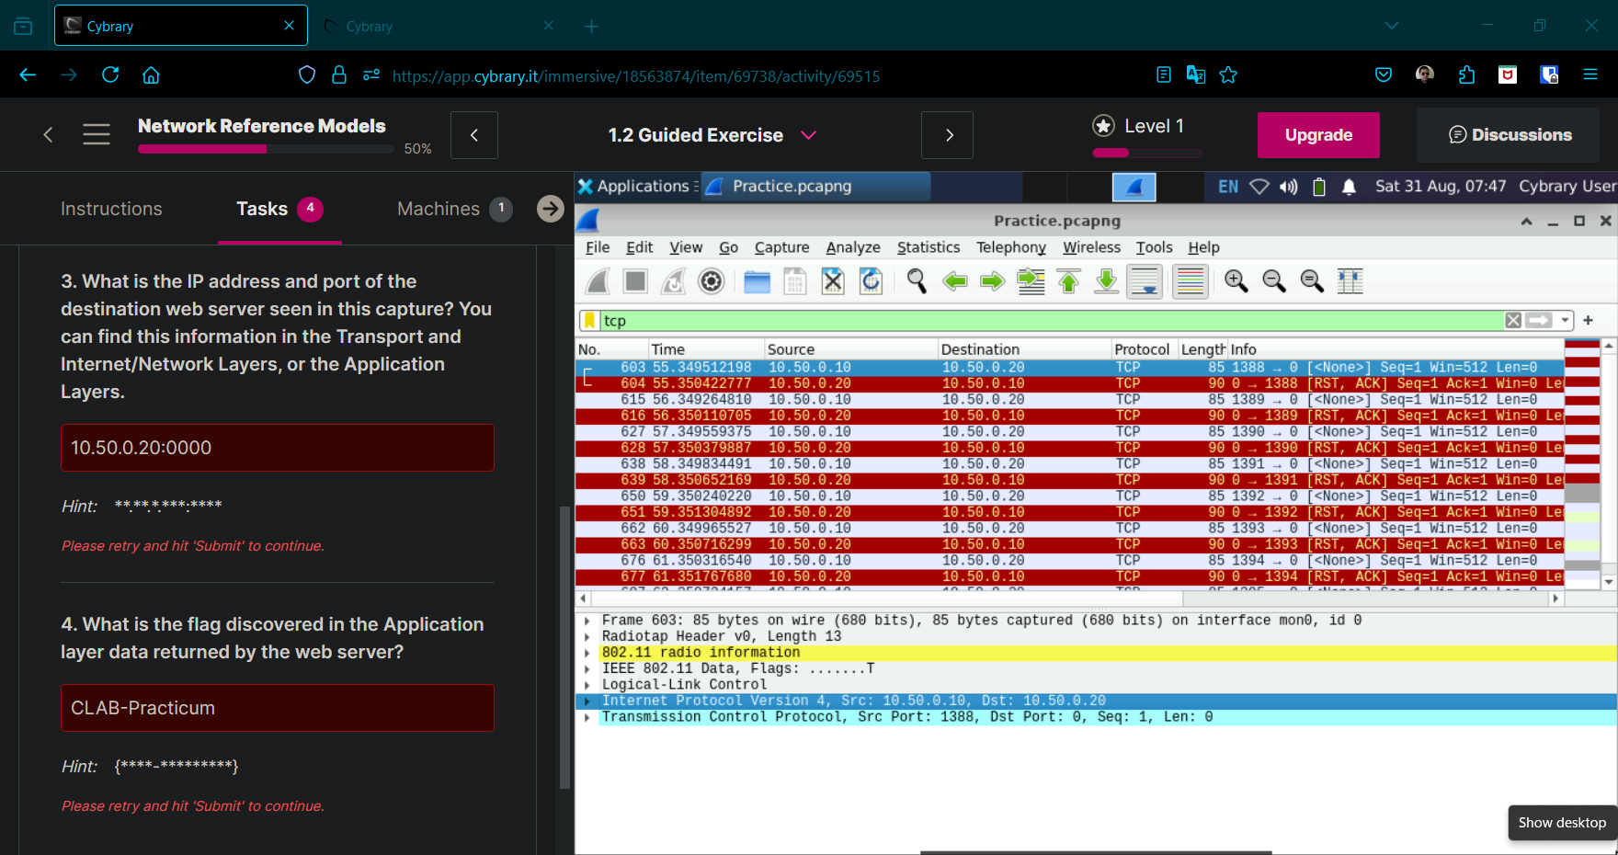1618x855 pixels.
Task: Go to the first packet
Action: coord(1069,281)
